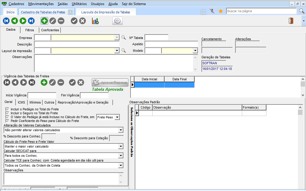The image size is (306, 191).
Task: Go to first record using main toolbar
Action: [6, 21]
